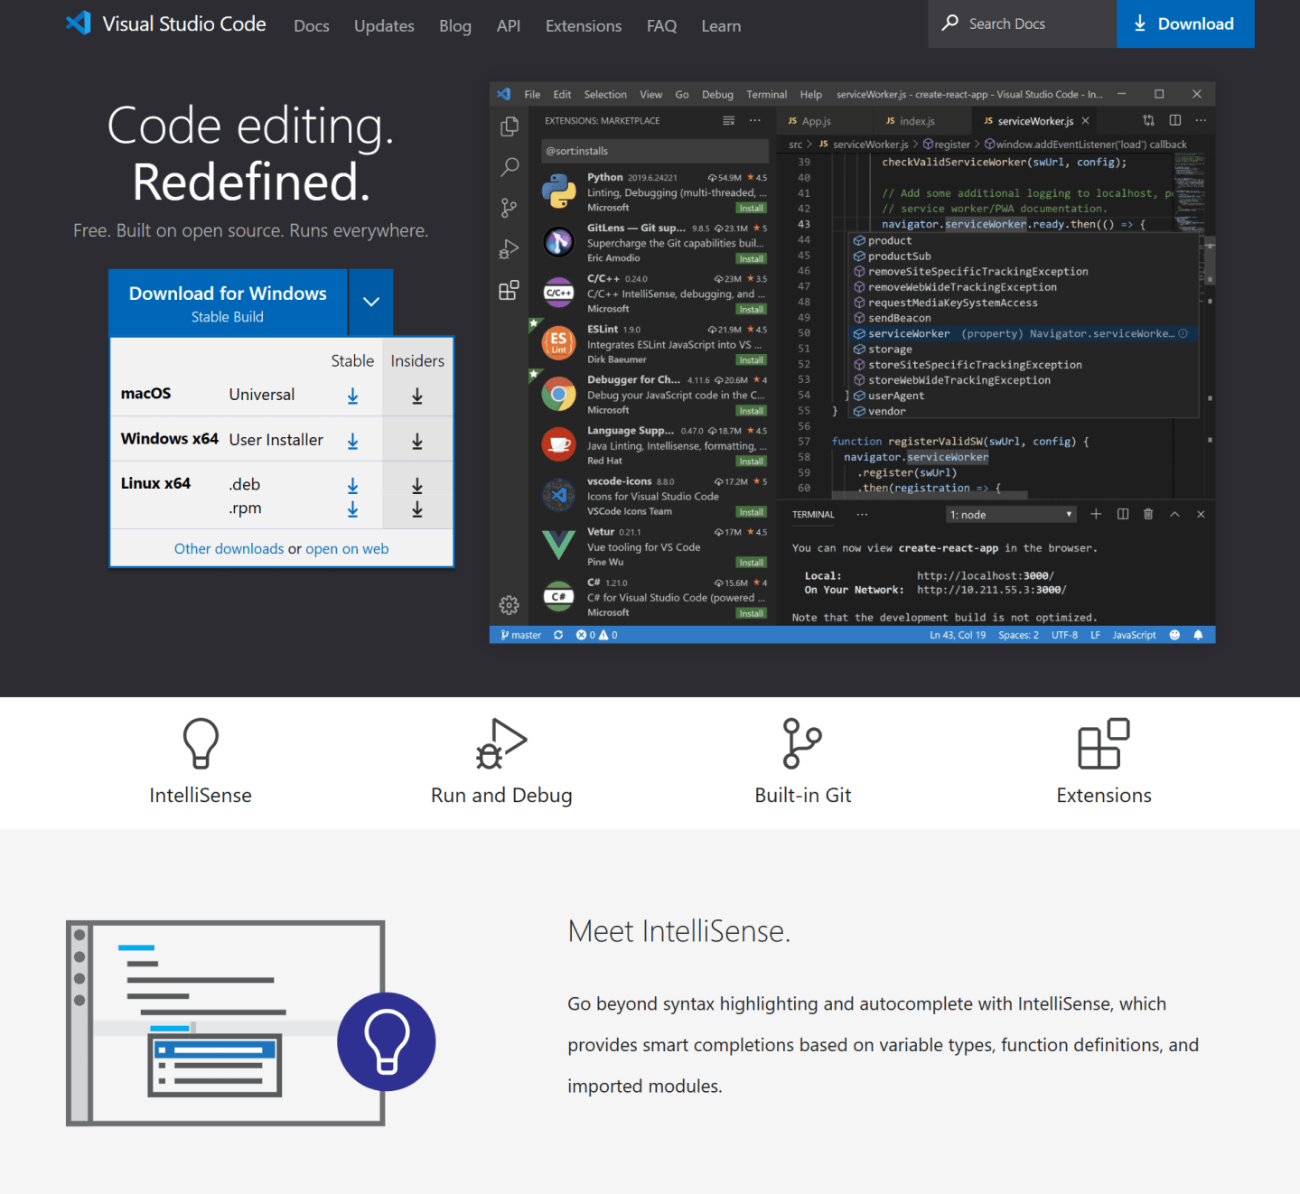Go to the Updates page
The image size is (1300, 1194).
click(384, 26)
